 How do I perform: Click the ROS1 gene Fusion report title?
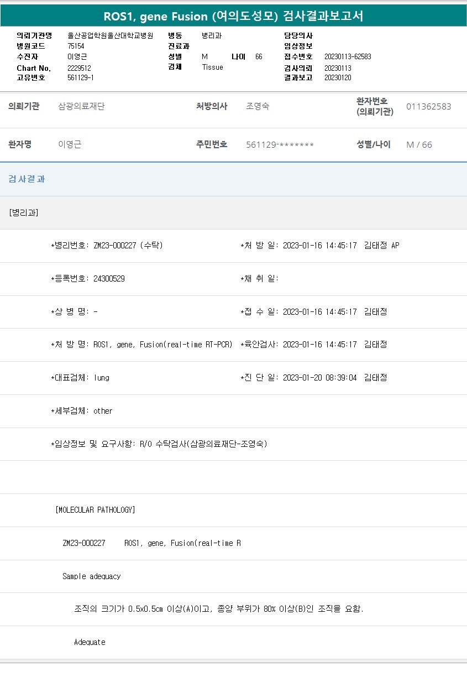tap(233, 16)
